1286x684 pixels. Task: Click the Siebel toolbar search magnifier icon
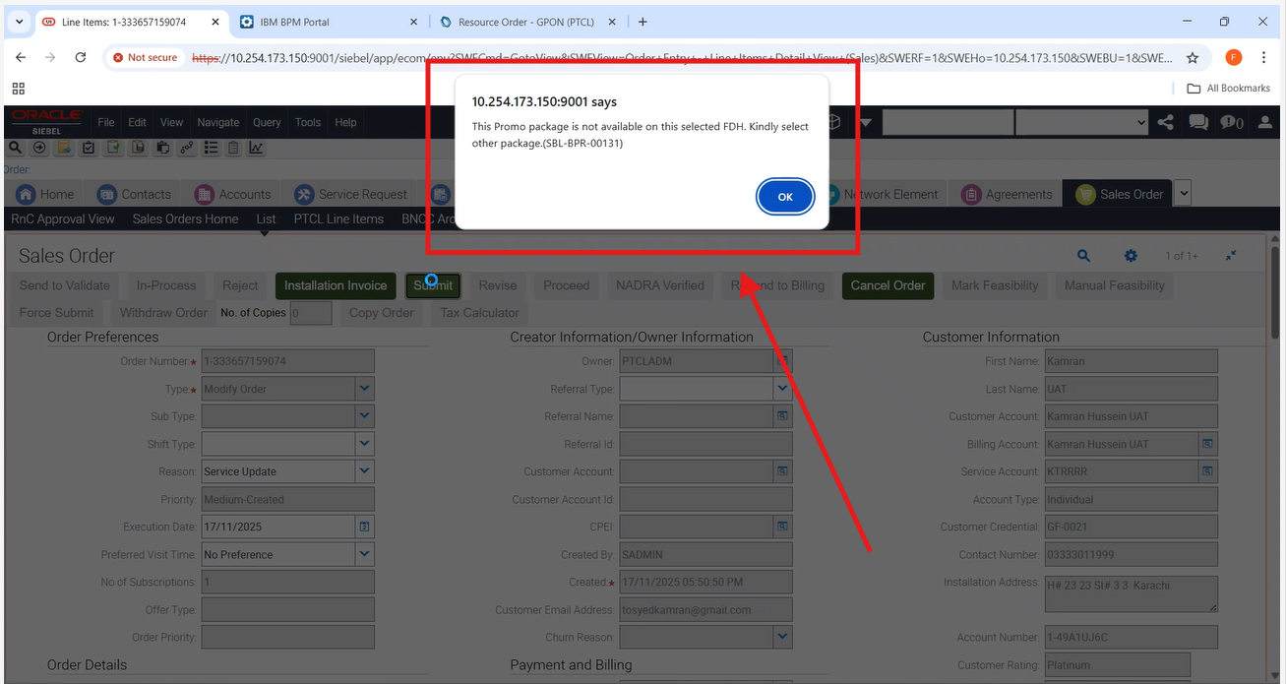[x=16, y=148]
